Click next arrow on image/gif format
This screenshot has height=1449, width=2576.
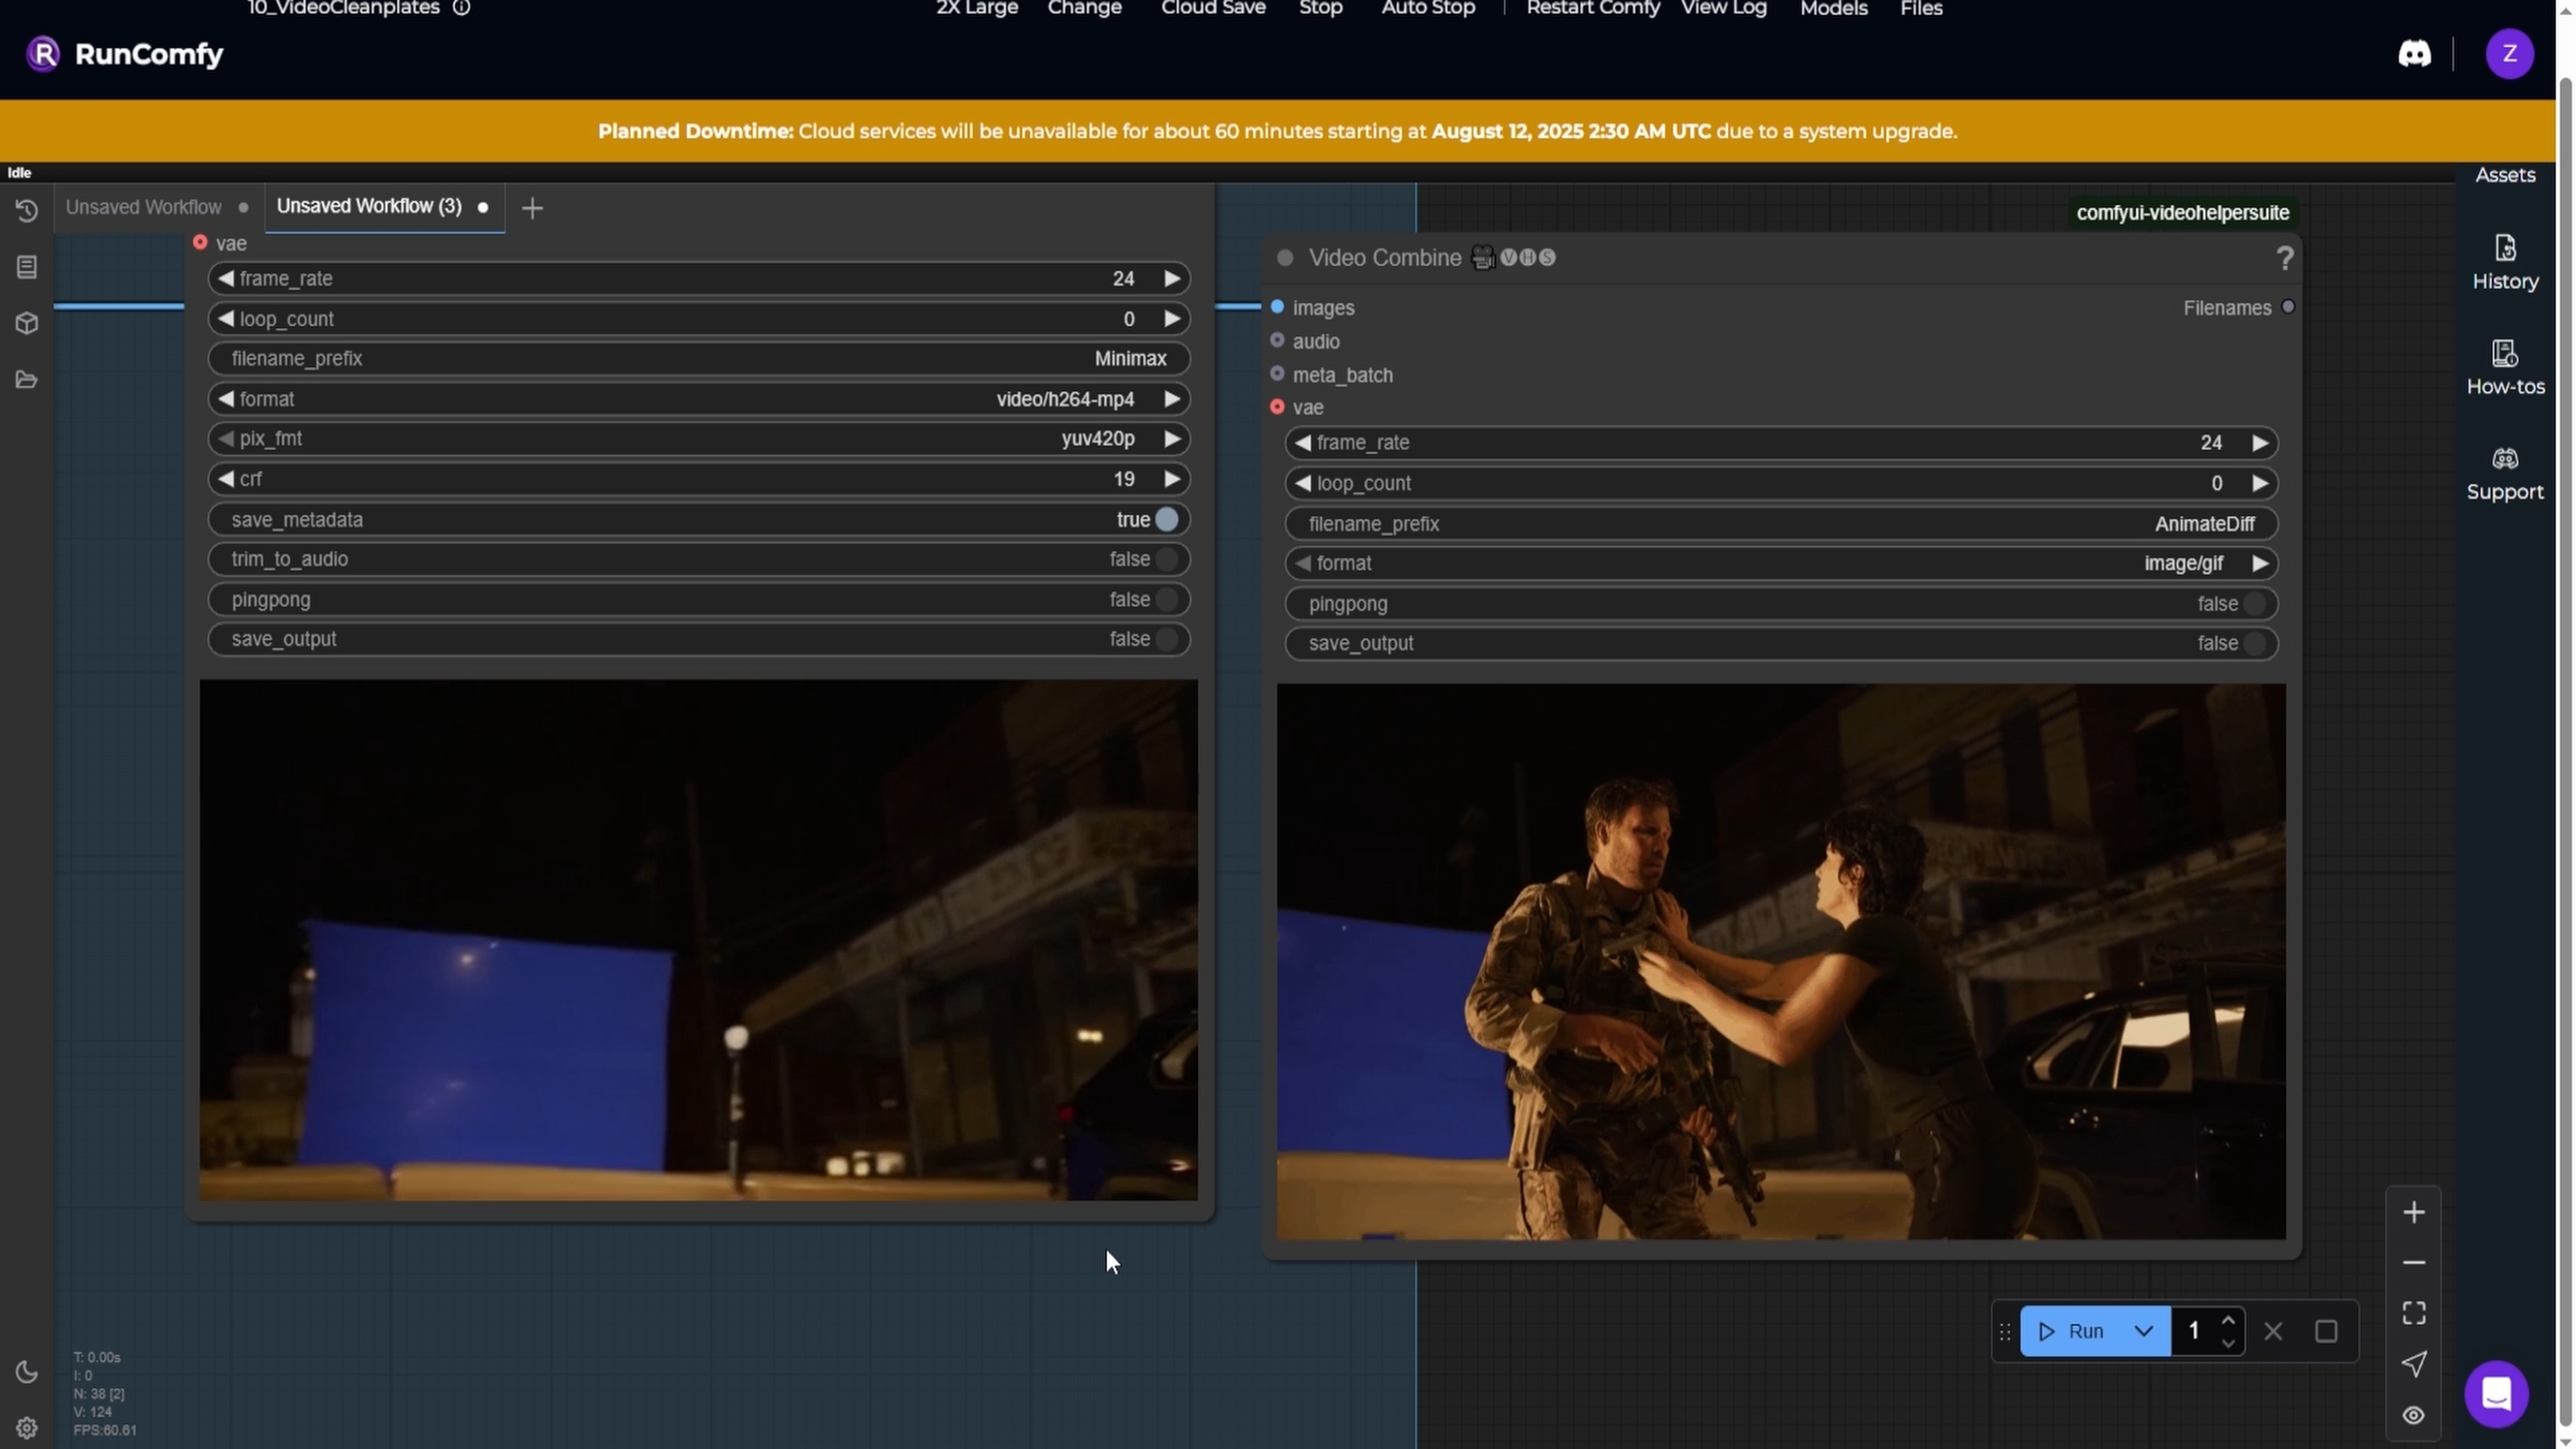point(2259,564)
